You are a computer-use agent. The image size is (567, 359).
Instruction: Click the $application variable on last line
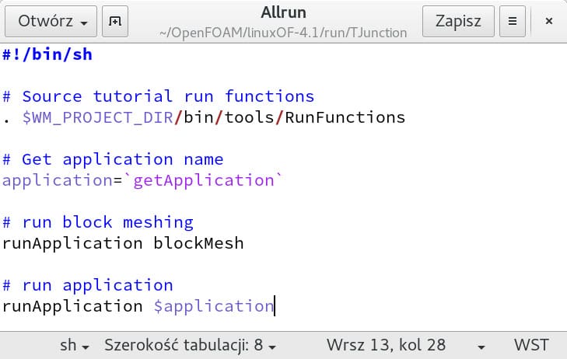point(214,306)
